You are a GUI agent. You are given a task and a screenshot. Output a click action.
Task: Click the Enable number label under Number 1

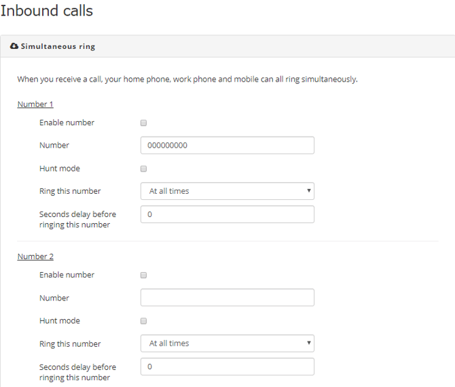click(67, 122)
